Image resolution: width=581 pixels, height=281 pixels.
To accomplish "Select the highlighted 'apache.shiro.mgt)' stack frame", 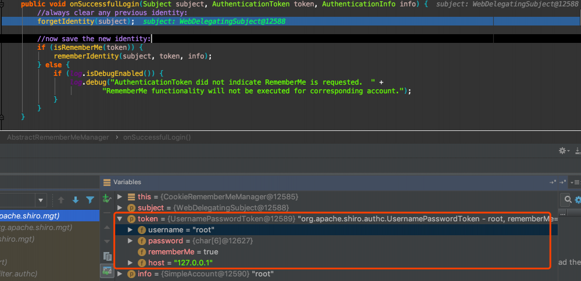I will point(49,216).
